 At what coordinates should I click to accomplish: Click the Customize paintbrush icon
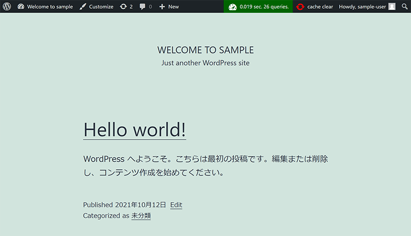(x=83, y=7)
